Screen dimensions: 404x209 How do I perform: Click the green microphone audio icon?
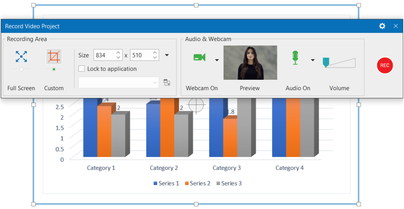point(295,58)
